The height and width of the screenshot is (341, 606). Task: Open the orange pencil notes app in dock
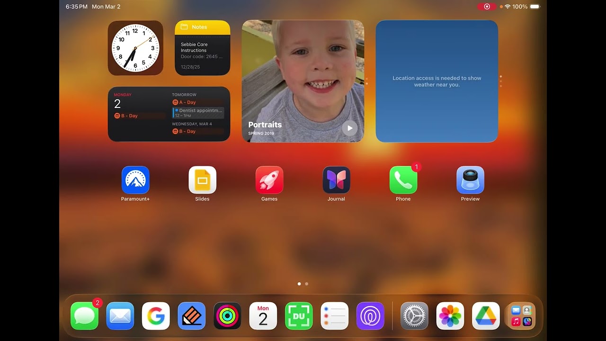tap(192, 316)
